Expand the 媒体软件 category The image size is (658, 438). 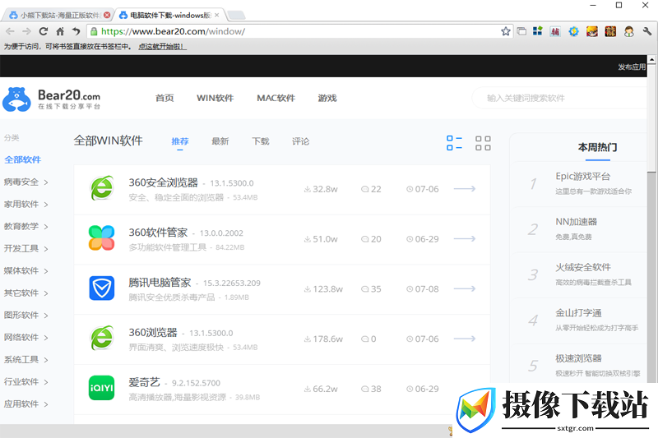coord(26,270)
